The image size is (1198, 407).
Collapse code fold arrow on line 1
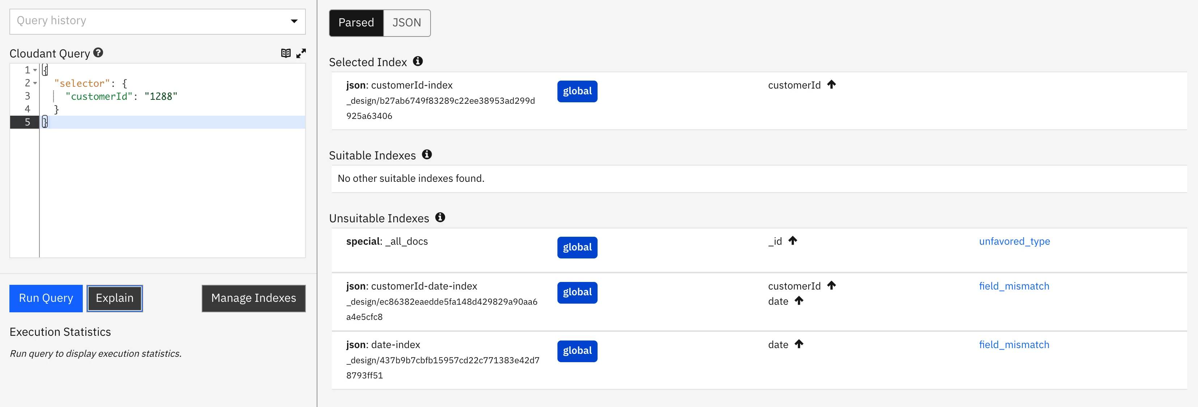point(35,70)
